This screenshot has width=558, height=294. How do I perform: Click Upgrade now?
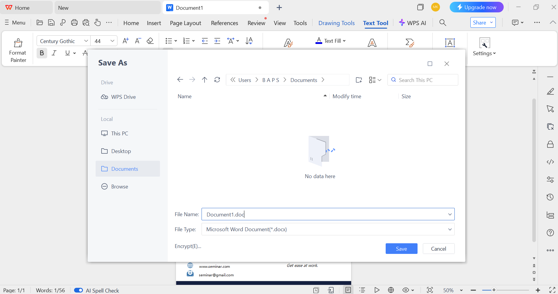[x=476, y=7]
